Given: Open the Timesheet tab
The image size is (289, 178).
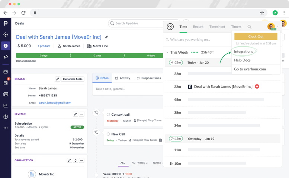Looking at the screenshot, I should point(217,27).
